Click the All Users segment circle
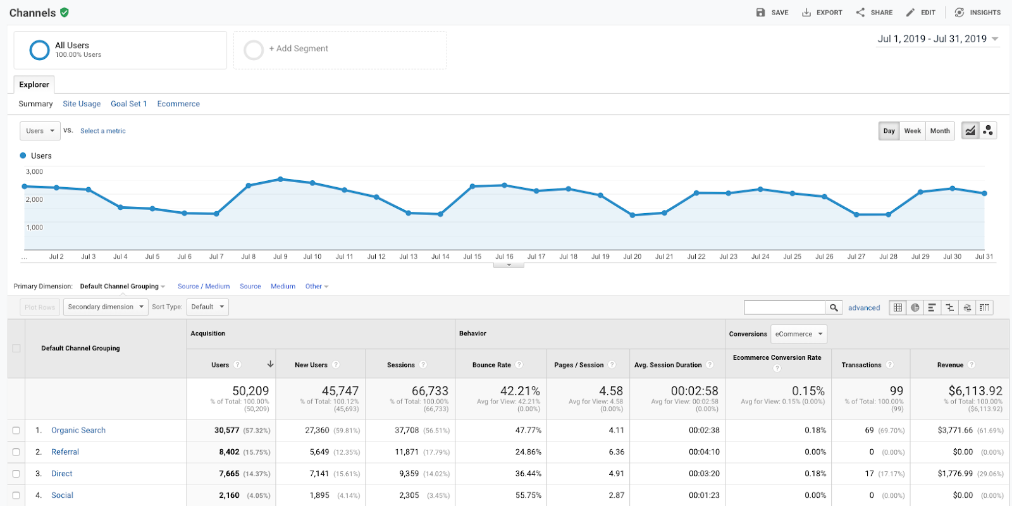Screen dimensions: 1012x506 point(39,50)
